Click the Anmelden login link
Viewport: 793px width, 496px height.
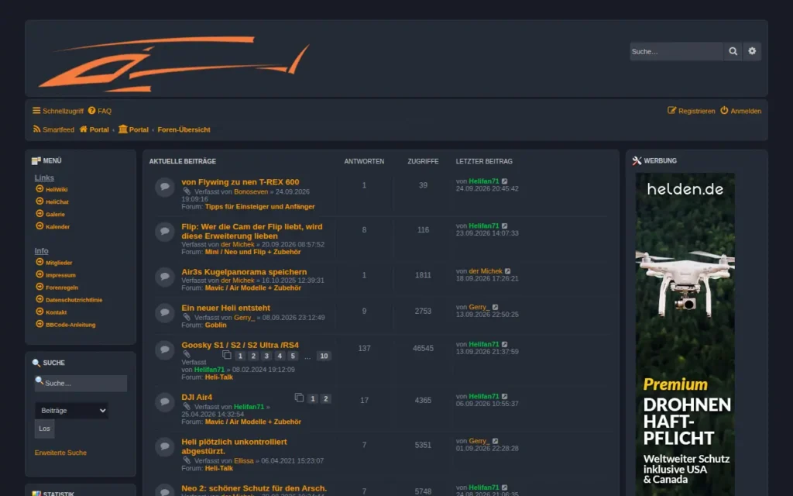coord(741,111)
